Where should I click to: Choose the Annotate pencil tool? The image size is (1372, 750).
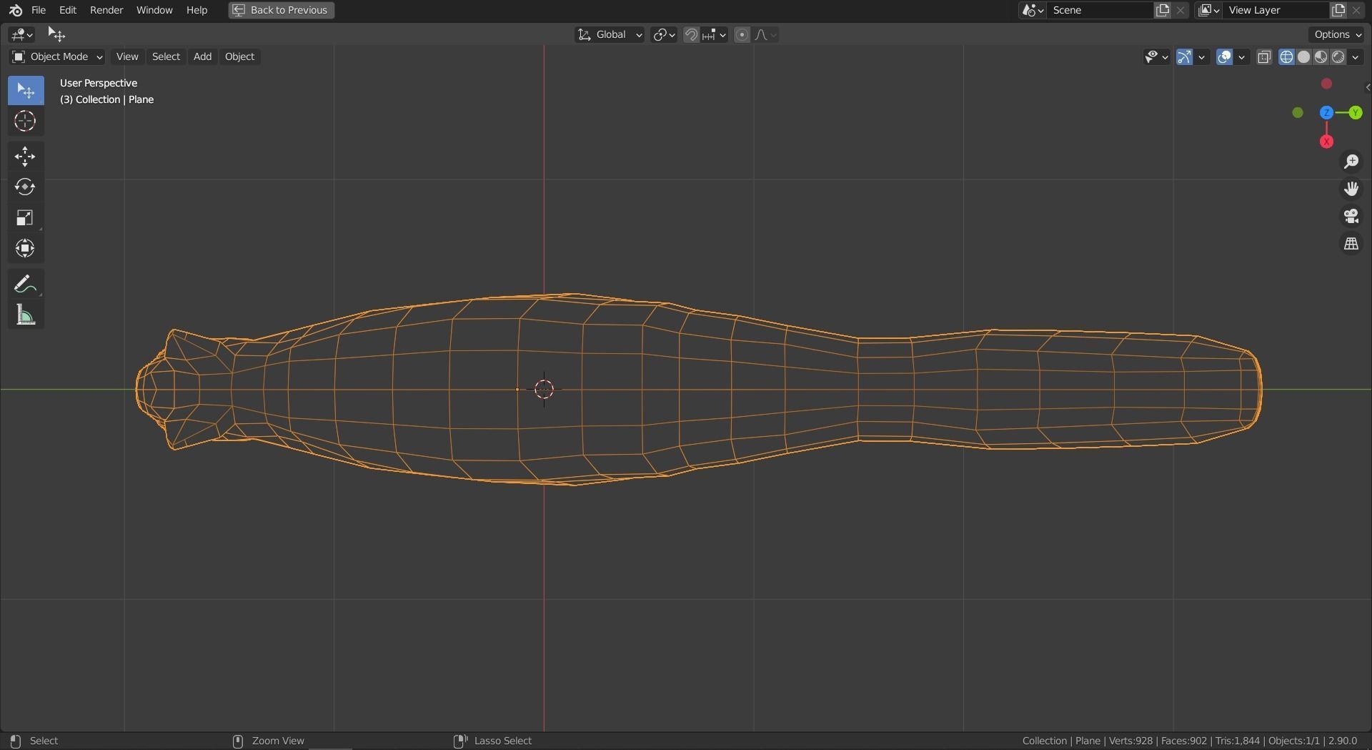pos(26,285)
